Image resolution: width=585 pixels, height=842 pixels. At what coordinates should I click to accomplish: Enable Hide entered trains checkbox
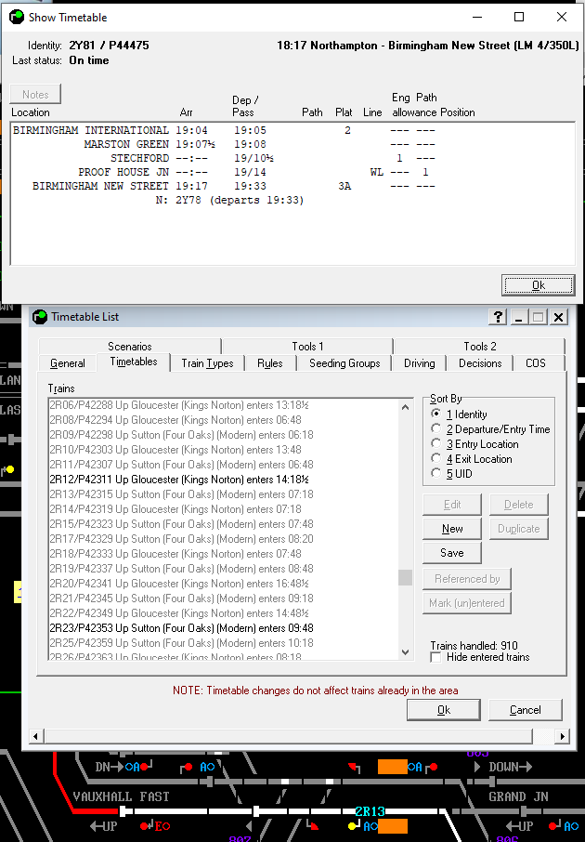tap(435, 657)
